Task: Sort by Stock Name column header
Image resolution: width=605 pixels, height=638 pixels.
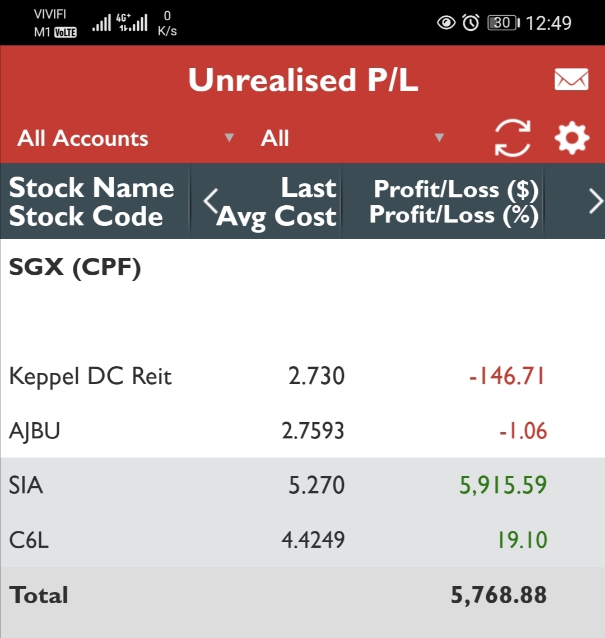Action: 92,202
